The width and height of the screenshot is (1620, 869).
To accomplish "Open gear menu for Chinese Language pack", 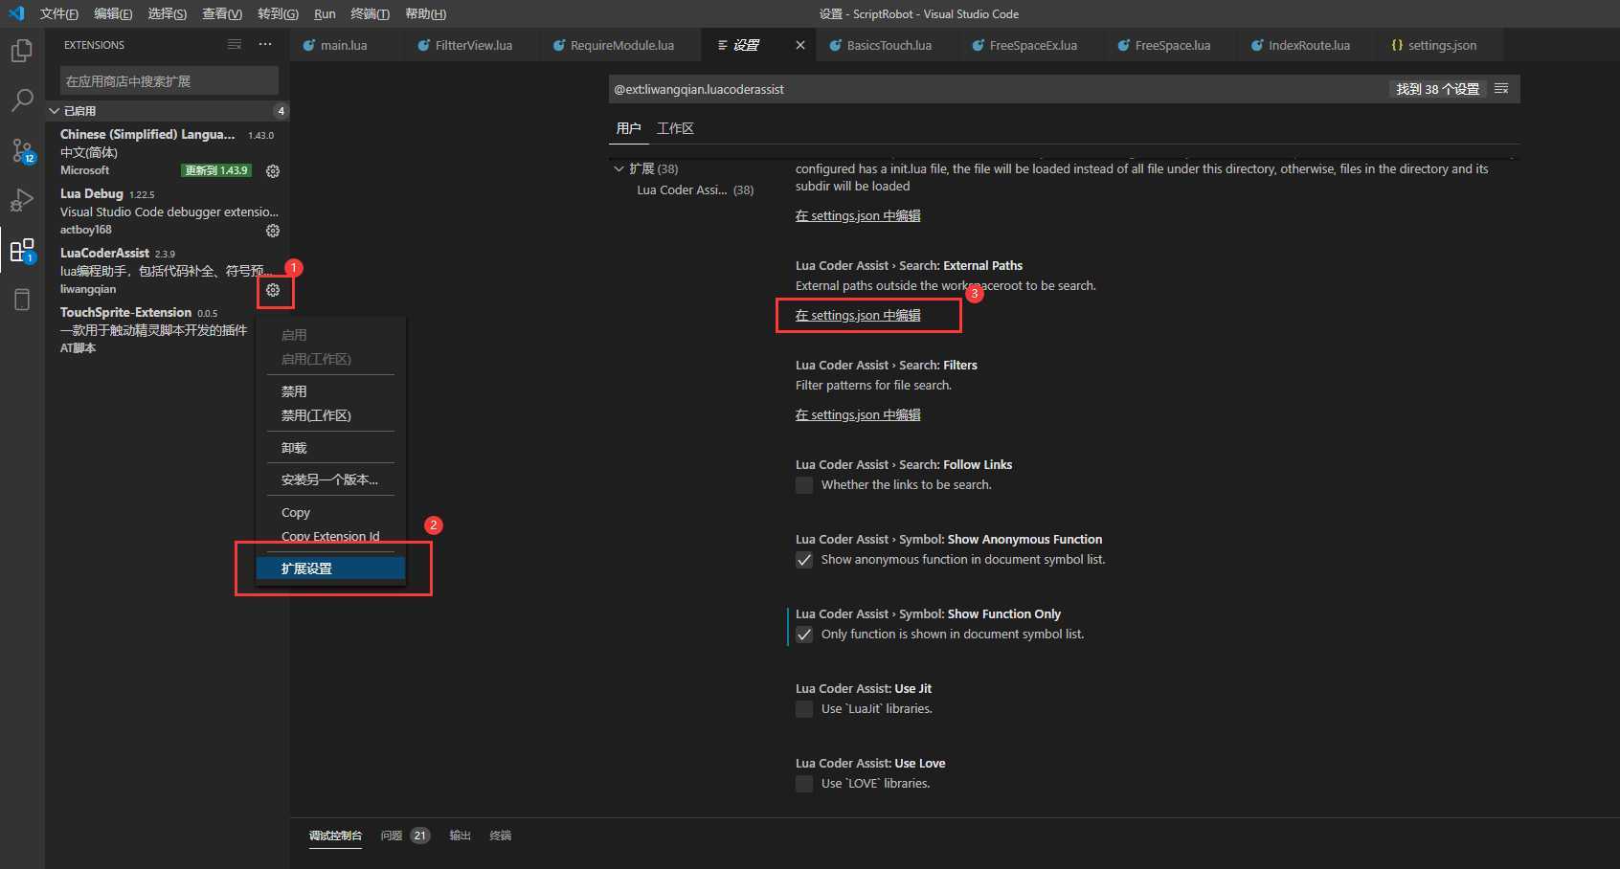I will click(x=273, y=171).
